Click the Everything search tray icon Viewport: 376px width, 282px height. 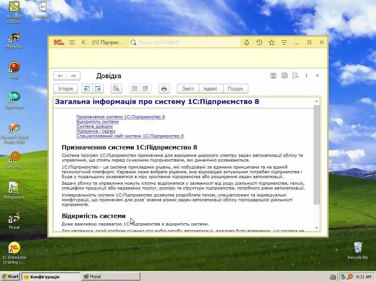point(350,277)
